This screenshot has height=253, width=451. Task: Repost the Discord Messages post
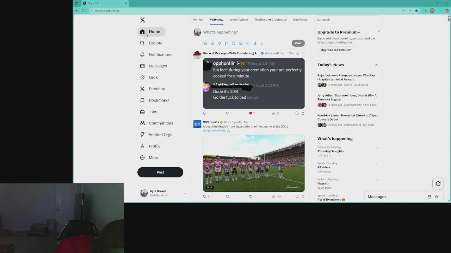[228, 113]
